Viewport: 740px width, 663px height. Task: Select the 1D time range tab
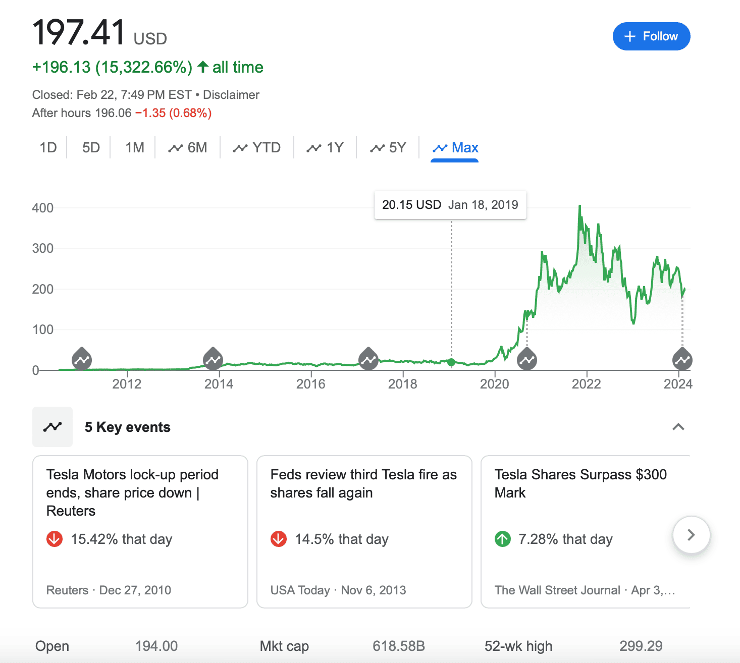(48, 147)
